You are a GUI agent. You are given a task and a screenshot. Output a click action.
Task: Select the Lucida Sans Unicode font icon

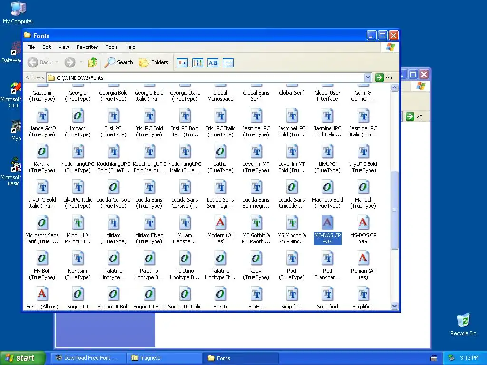pyautogui.click(x=292, y=187)
